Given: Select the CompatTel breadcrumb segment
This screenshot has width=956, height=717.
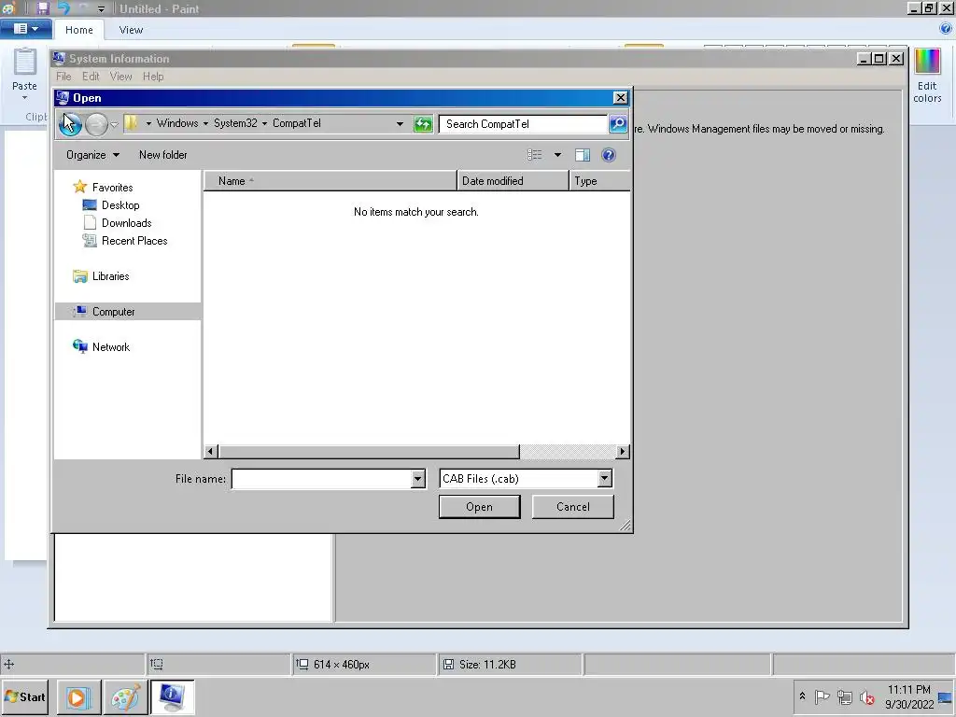Looking at the screenshot, I should tap(296, 123).
